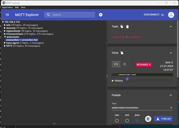179x128 pixels.
Task: Open the hamburger menu in the header
Action: [x=8, y=15]
